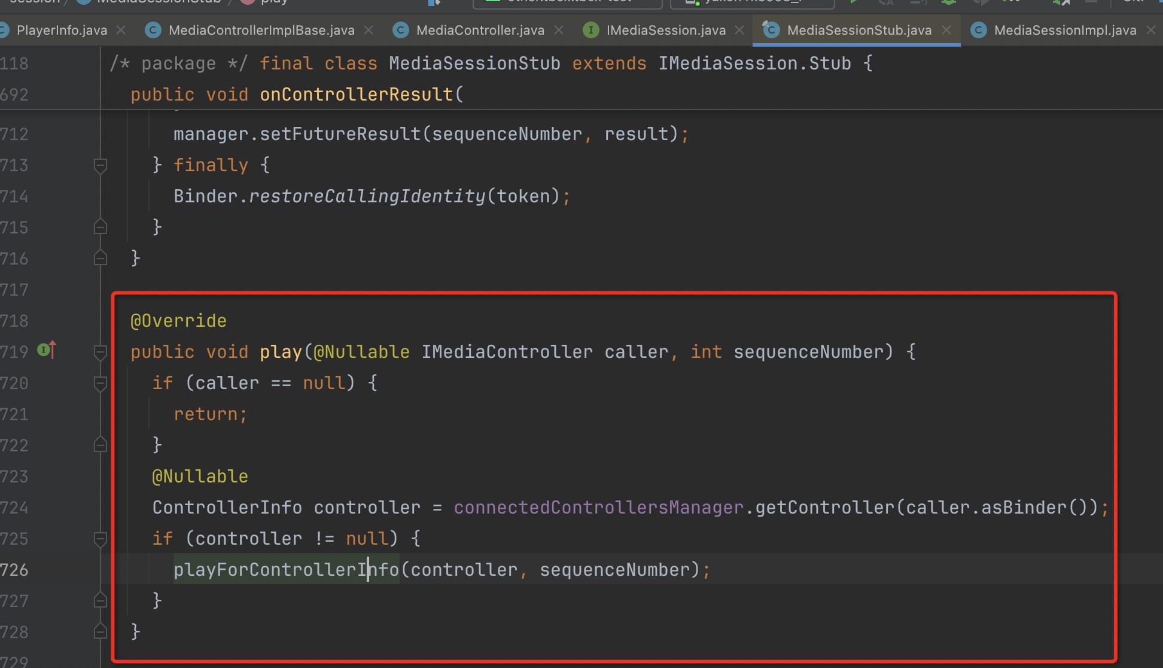This screenshot has width=1163, height=668.
Task: Click the getController method call
Action: tap(824, 508)
